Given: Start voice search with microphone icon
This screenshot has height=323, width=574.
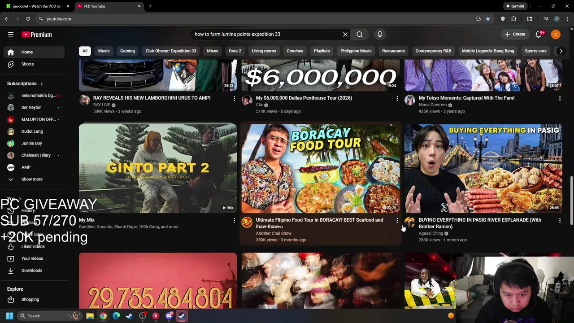Looking at the screenshot, I should [380, 35].
